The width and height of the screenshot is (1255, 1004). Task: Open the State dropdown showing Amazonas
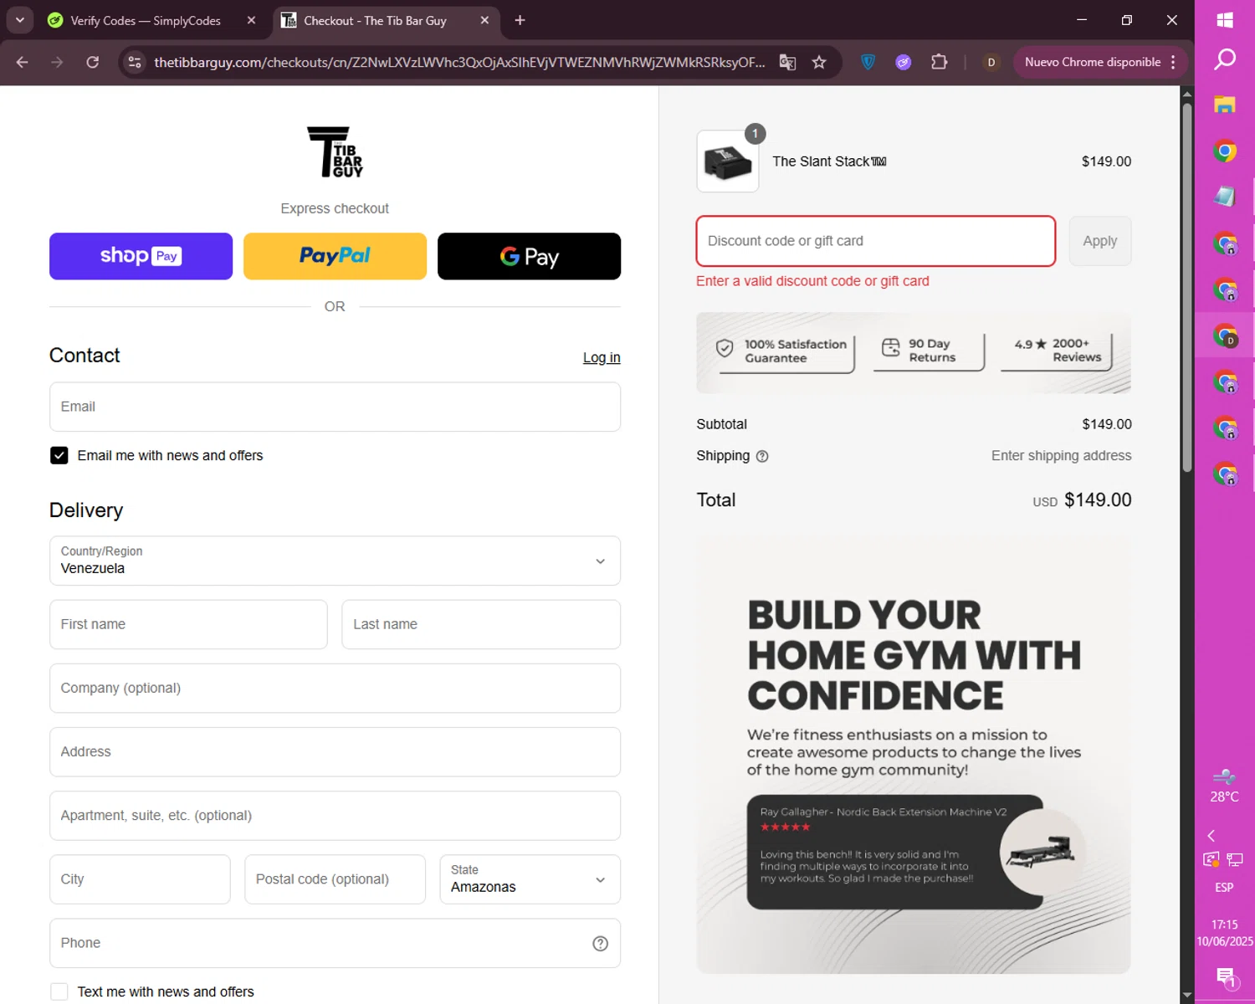[x=530, y=879]
